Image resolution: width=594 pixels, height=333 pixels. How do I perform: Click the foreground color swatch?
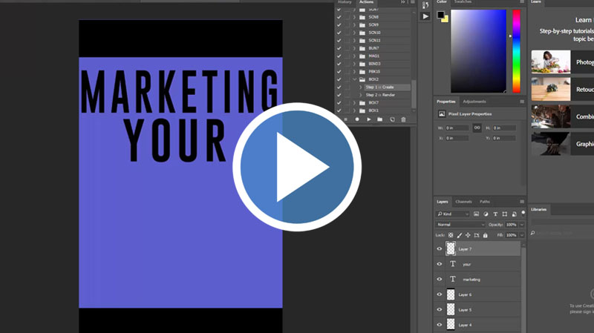(440, 15)
